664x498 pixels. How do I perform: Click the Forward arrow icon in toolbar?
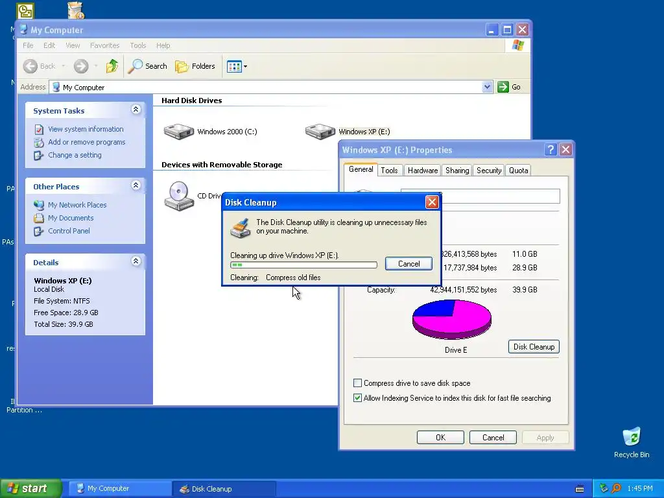[x=81, y=66]
